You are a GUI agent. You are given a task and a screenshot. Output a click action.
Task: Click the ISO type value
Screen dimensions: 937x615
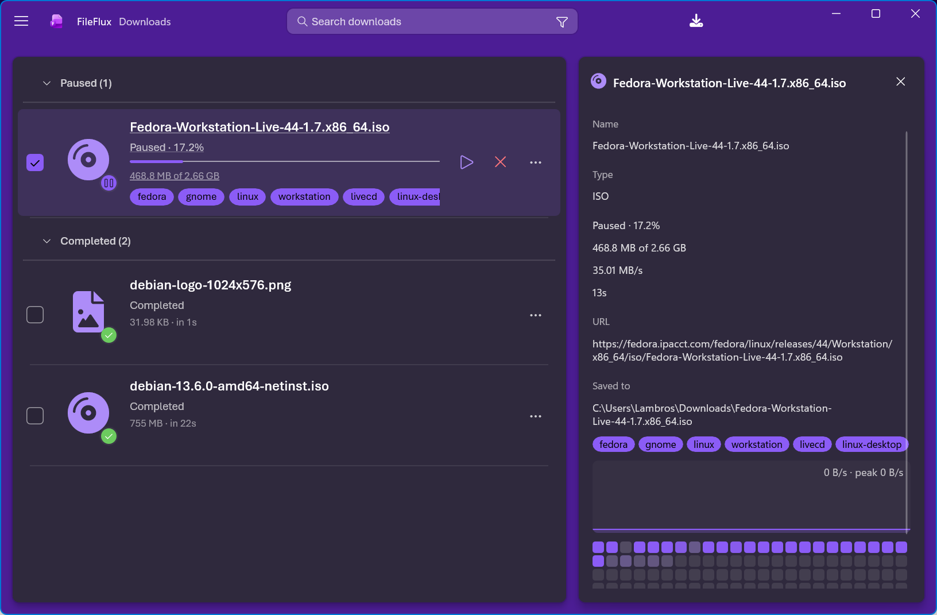click(x=601, y=196)
